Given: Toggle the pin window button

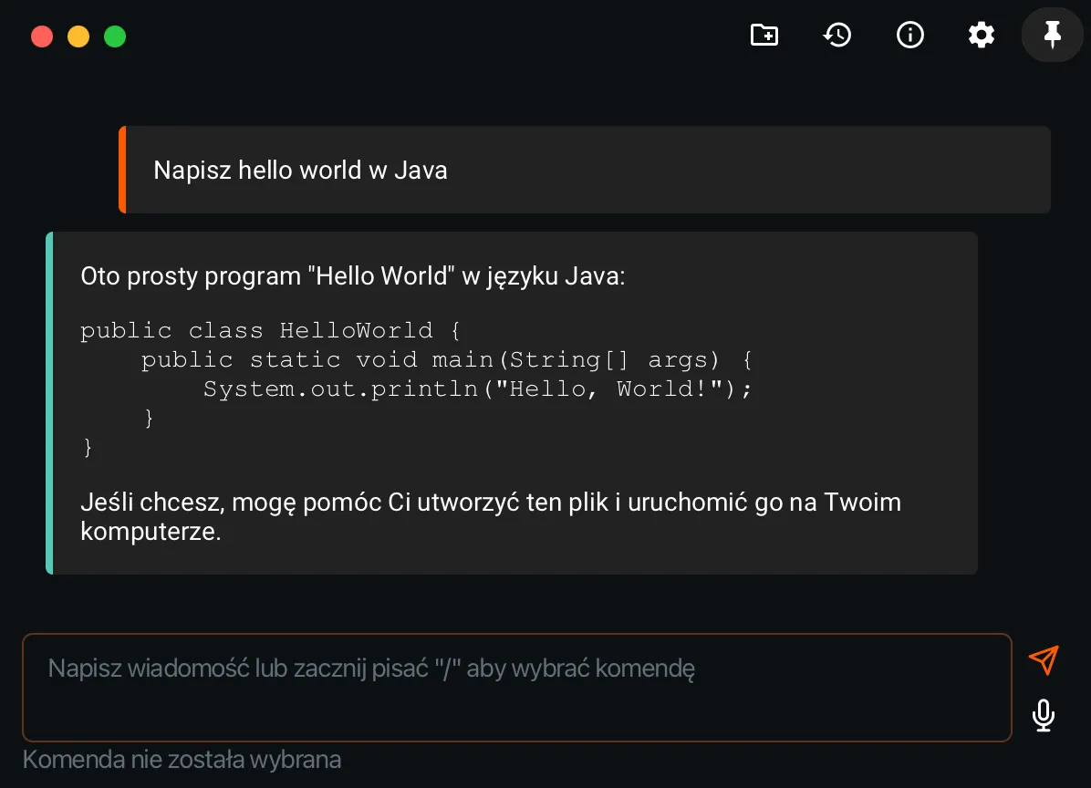Looking at the screenshot, I should point(1052,36).
